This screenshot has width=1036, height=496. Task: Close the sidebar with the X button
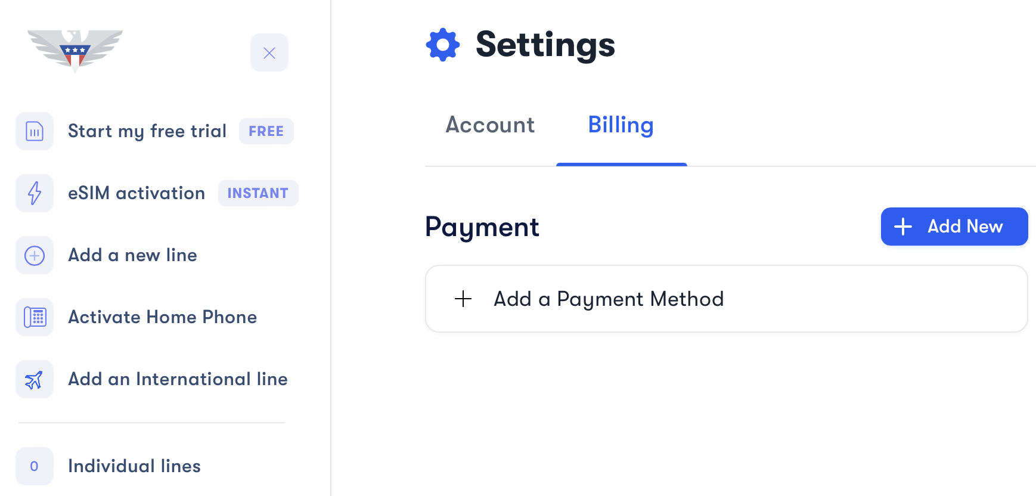(x=269, y=53)
